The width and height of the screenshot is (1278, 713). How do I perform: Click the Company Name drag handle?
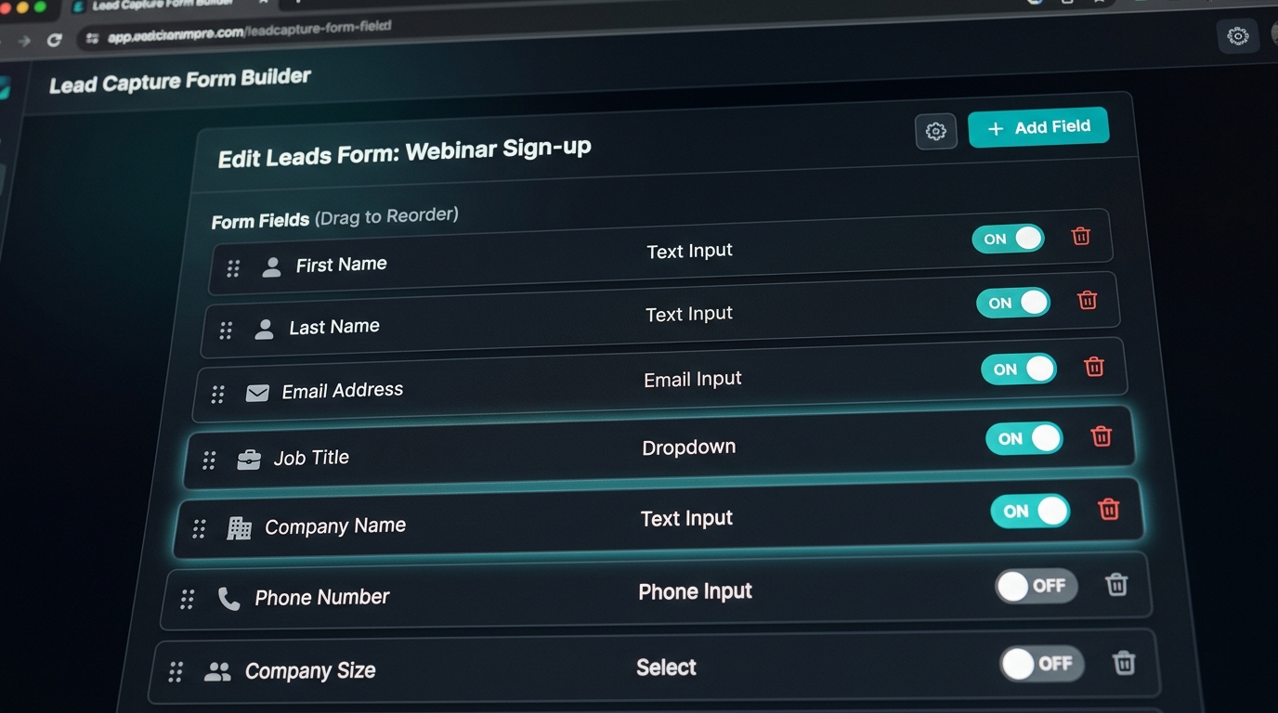click(199, 529)
